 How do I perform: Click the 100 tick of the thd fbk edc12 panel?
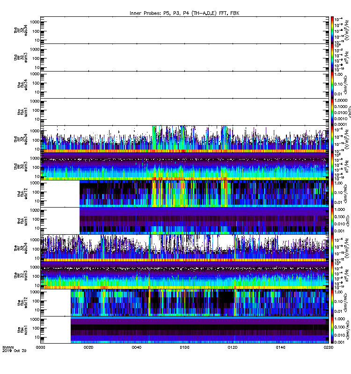click(36, 192)
